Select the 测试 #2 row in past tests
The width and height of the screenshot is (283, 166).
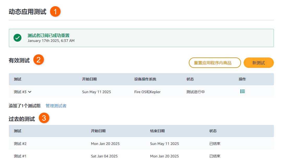tap(20, 144)
